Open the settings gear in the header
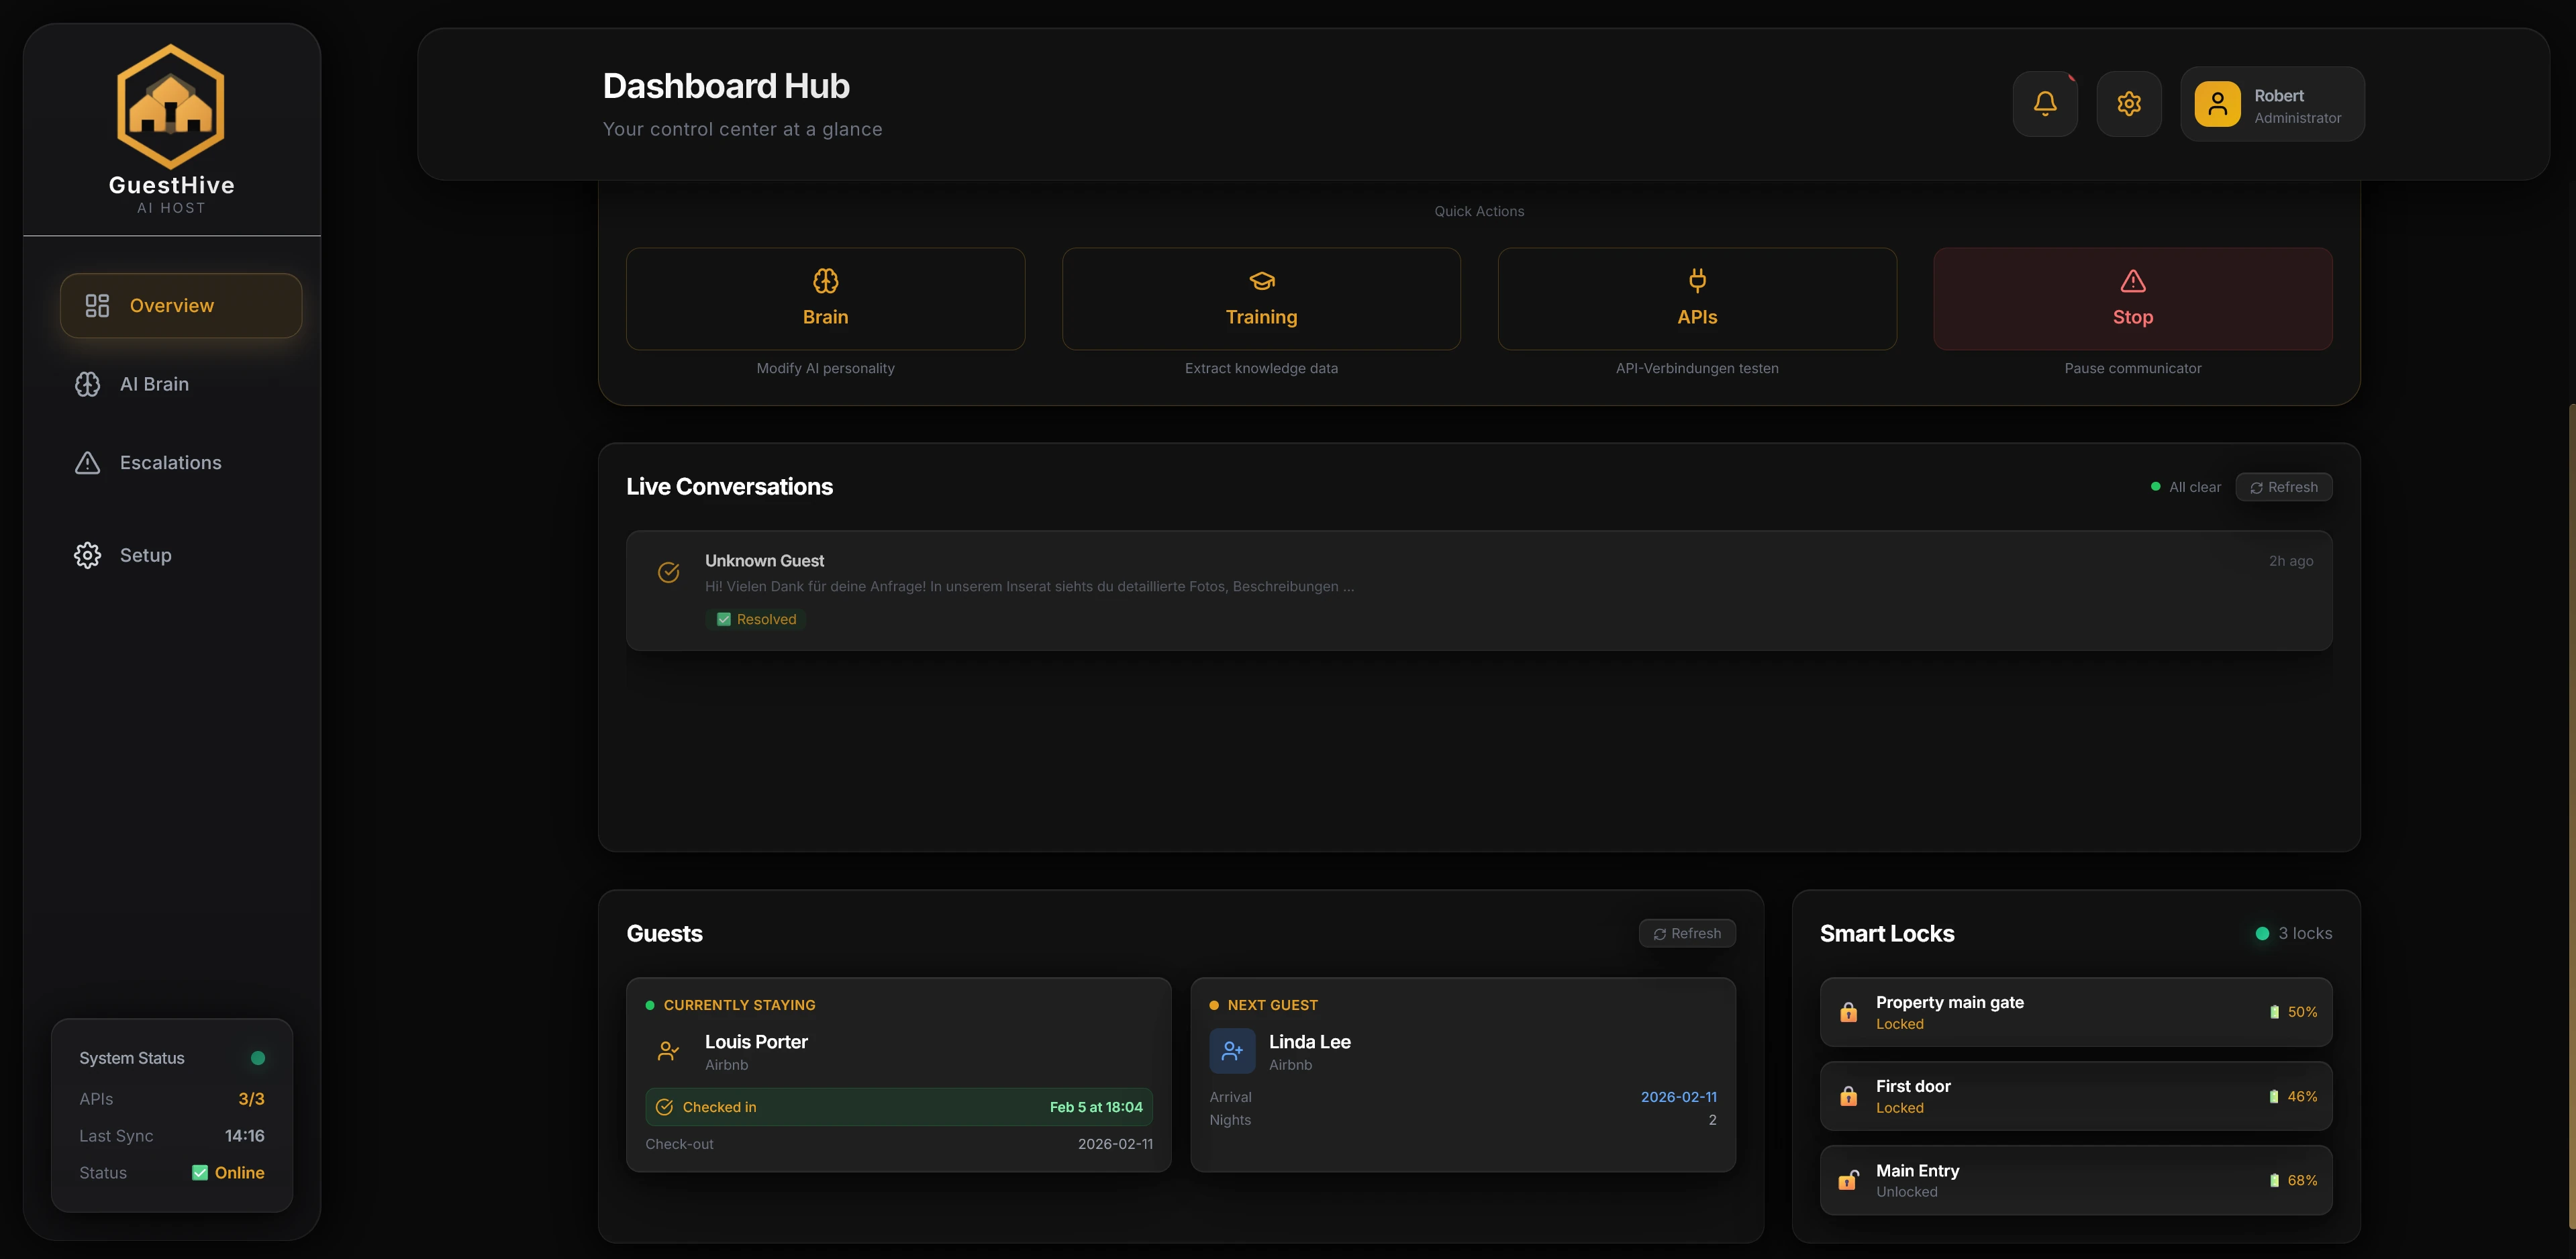This screenshot has height=1259, width=2576. tap(2129, 103)
